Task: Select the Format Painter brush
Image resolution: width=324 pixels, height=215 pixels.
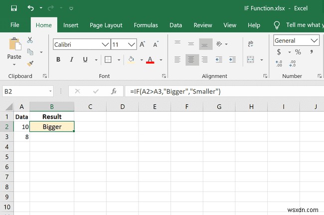Action: pos(30,64)
